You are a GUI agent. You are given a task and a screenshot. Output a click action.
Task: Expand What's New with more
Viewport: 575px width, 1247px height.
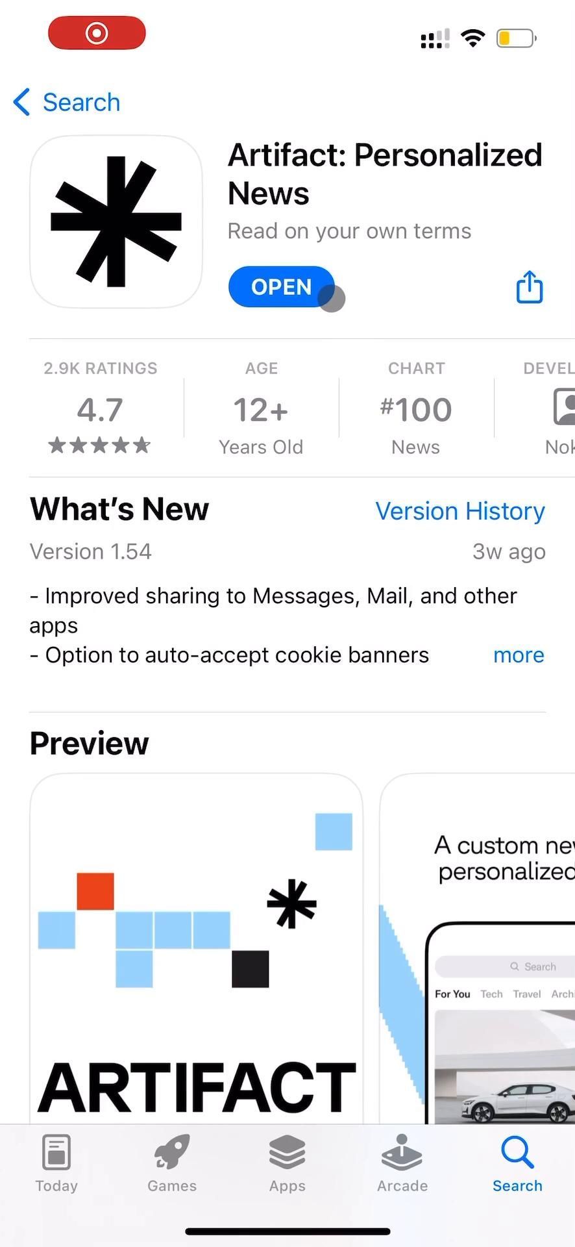(x=519, y=655)
